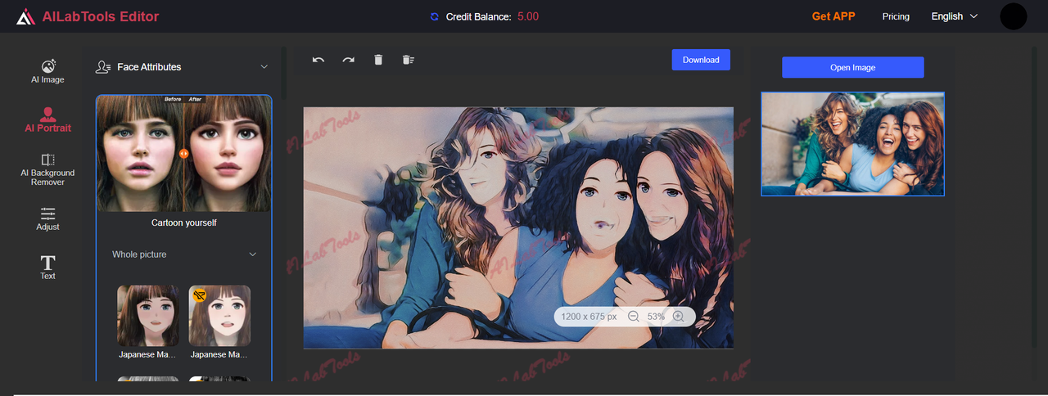Undo the last edit
Viewport: 1048px width, 396px height.
(x=318, y=60)
